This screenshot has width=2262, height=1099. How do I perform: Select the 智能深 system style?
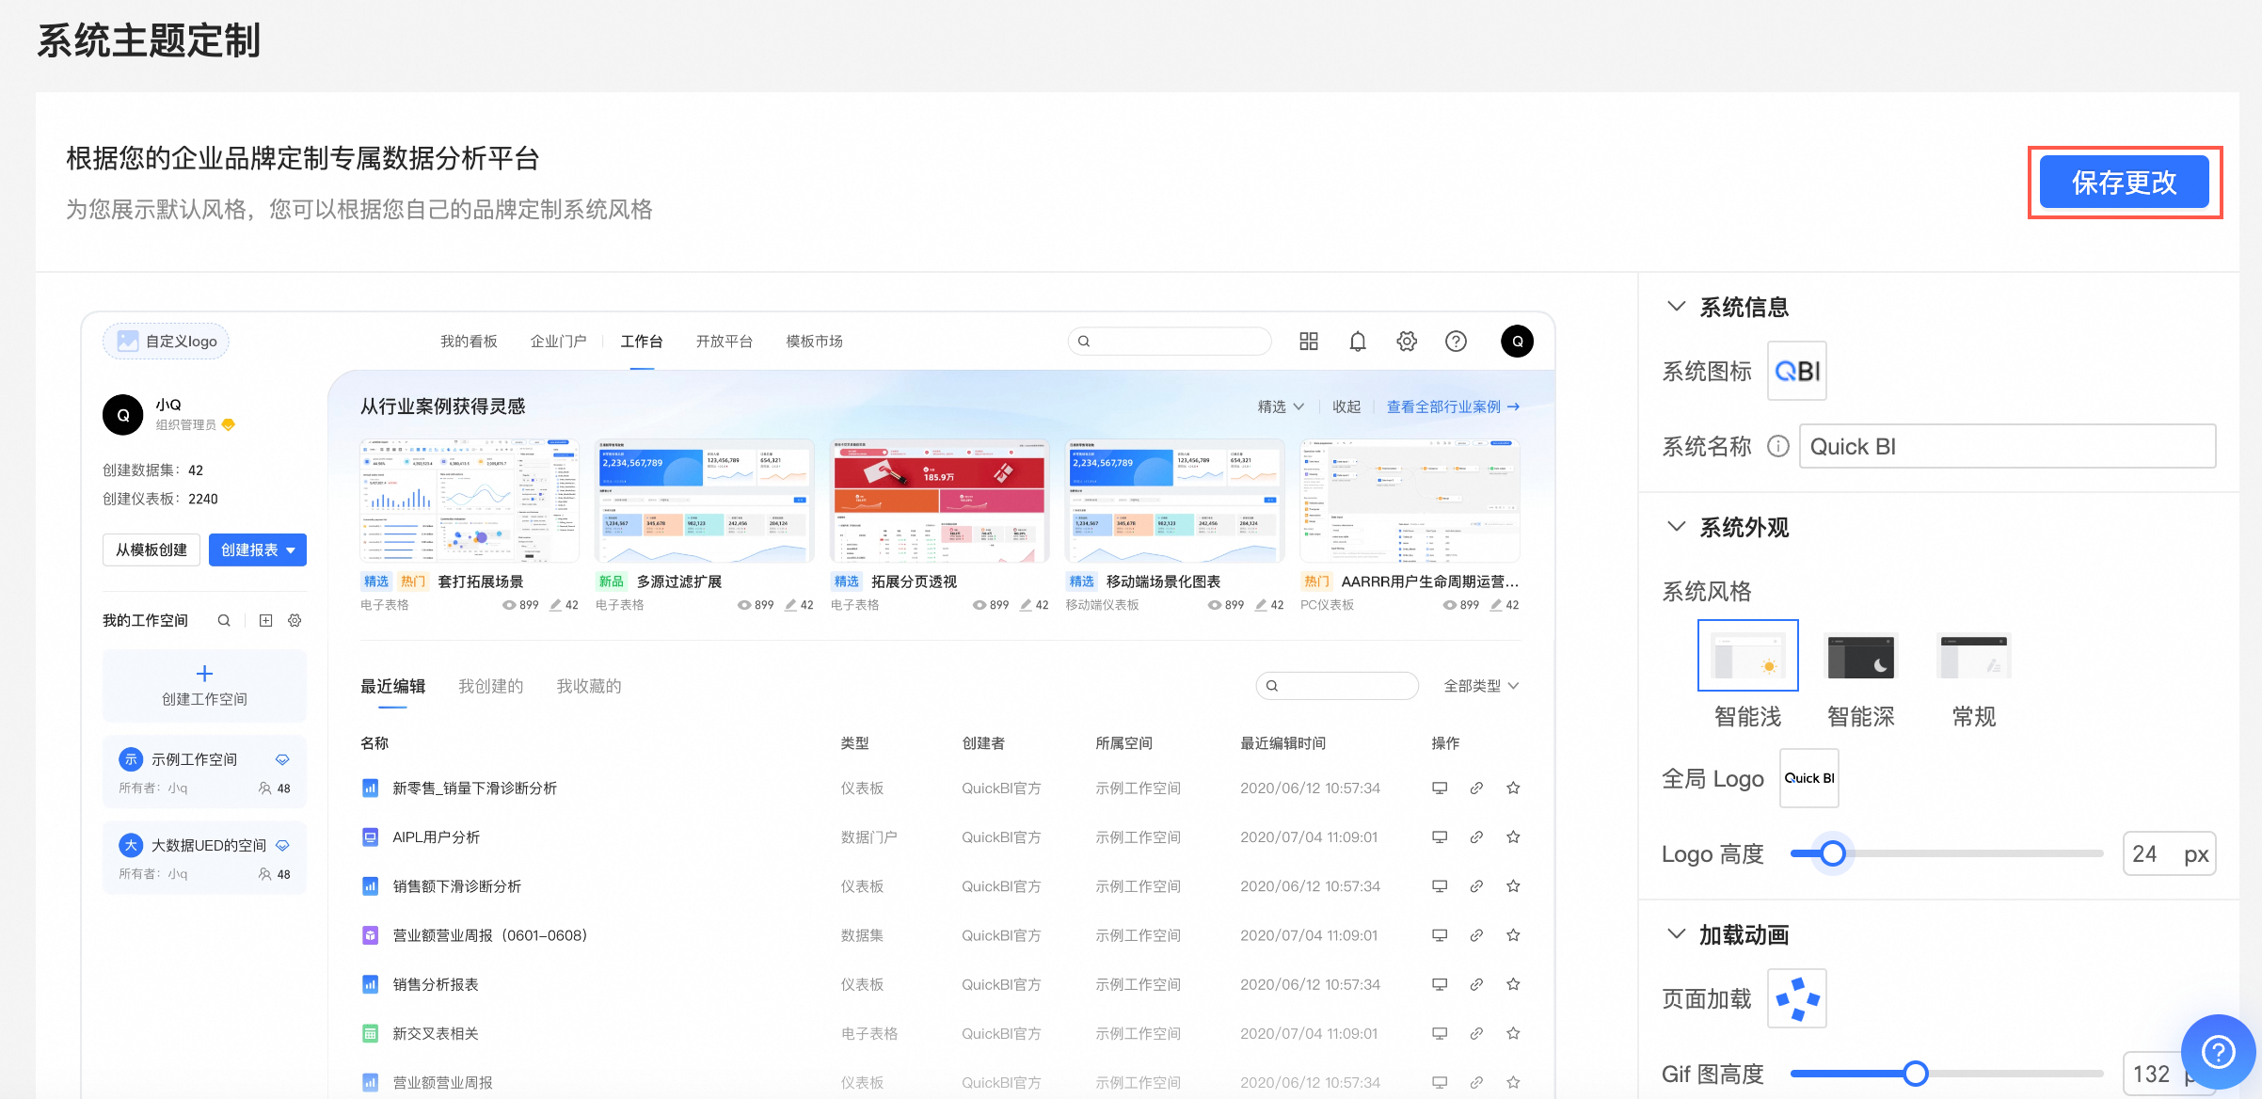pos(1860,657)
